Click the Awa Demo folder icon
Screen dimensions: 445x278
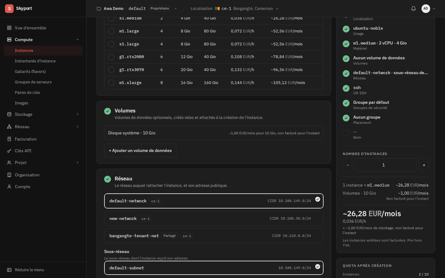click(99, 9)
